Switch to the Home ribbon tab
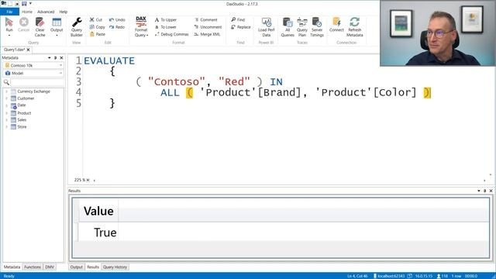Screen dimensions: 496x279 pyautogui.click(x=27, y=12)
